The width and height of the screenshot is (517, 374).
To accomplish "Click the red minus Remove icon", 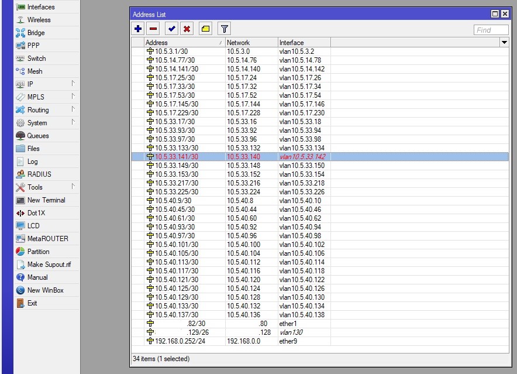I will [x=153, y=29].
